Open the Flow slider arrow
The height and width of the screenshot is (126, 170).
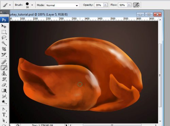click(x=129, y=5)
